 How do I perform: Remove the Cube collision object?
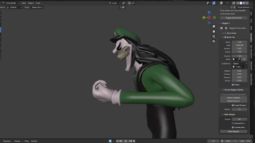[x=245, y=67]
